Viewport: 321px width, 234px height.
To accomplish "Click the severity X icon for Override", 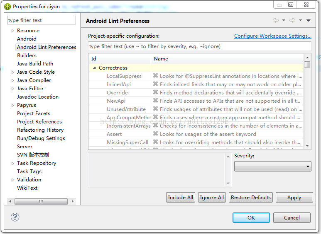I will coord(155,92).
